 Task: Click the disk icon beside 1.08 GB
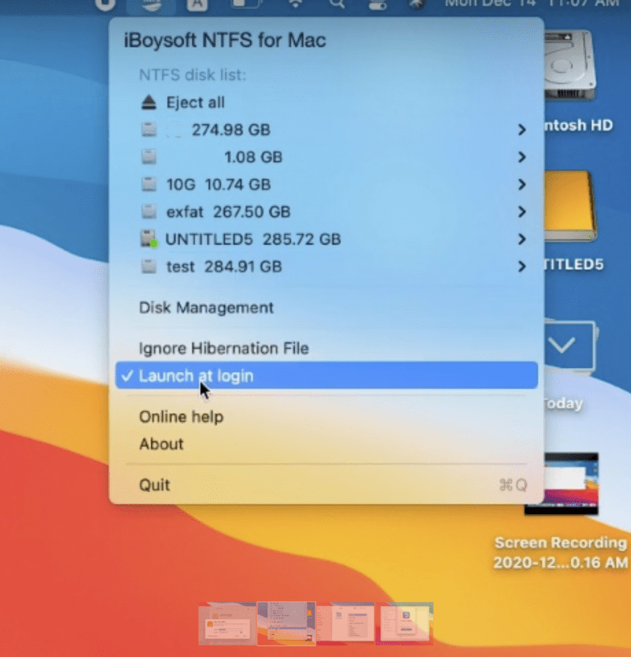(149, 157)
